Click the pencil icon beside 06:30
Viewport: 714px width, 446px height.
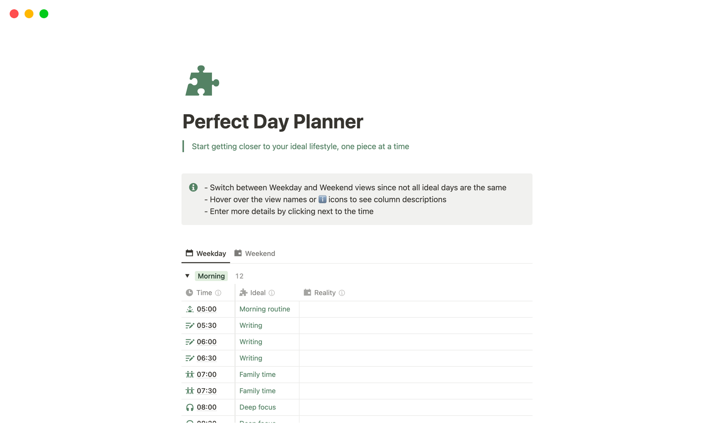point(190,358)
